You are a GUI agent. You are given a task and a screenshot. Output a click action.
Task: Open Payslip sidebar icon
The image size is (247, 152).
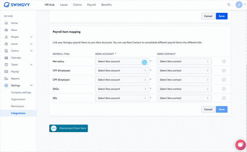pyautogui.click(x=6, y=72)
